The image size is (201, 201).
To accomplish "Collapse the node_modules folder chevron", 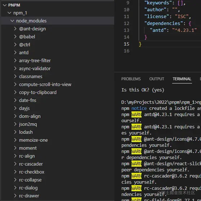I will pyautogui.click(x=12, y=21).
